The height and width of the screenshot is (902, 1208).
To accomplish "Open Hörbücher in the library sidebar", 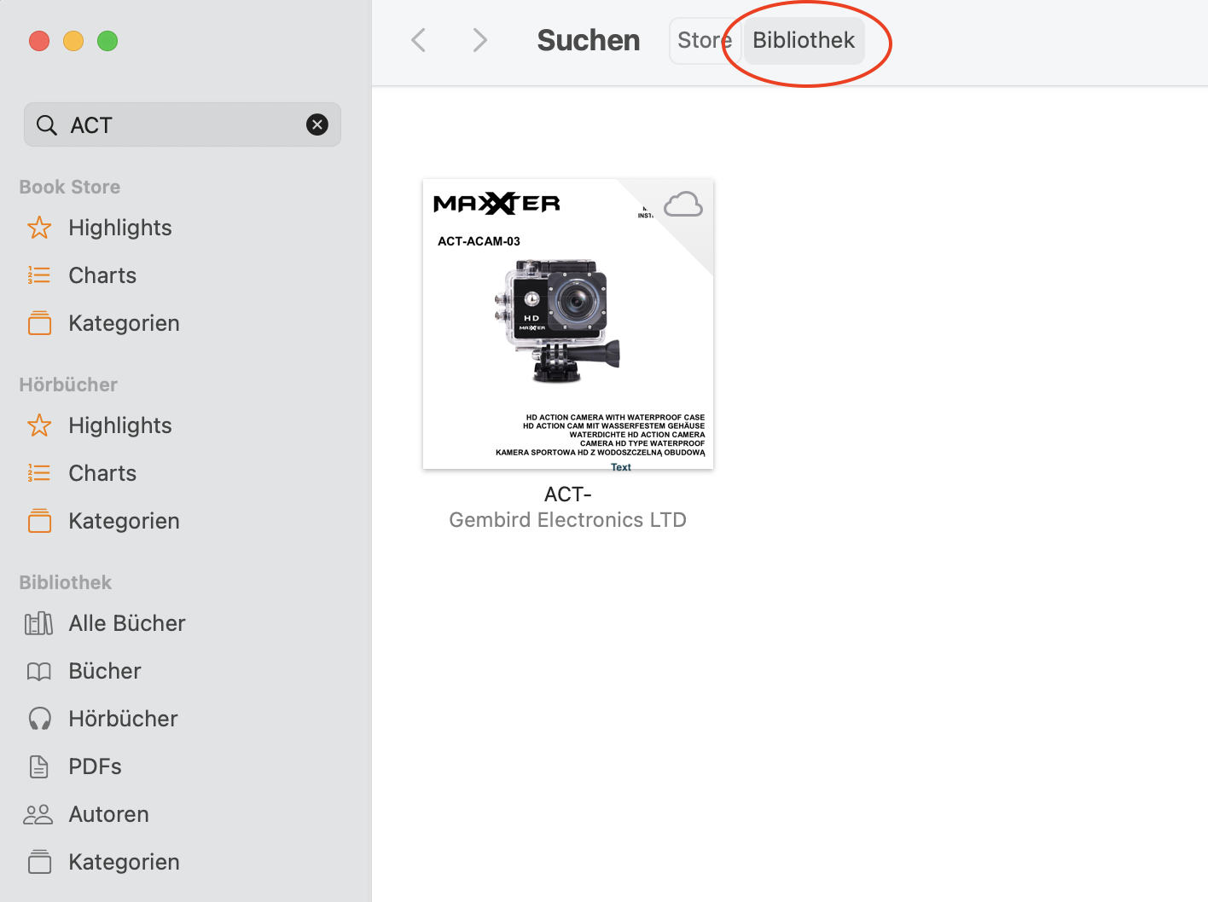I will (x=123, y=719).
